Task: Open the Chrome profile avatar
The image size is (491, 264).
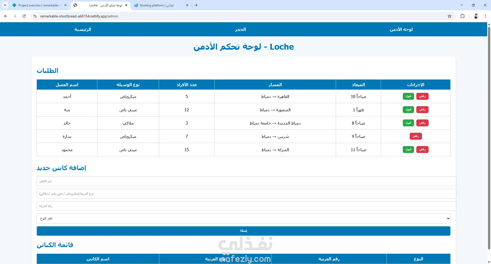Action: (x=476, y=16)
